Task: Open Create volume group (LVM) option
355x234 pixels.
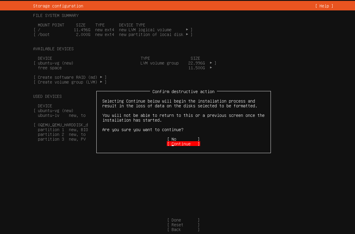Action: click(x=70, y=82)
